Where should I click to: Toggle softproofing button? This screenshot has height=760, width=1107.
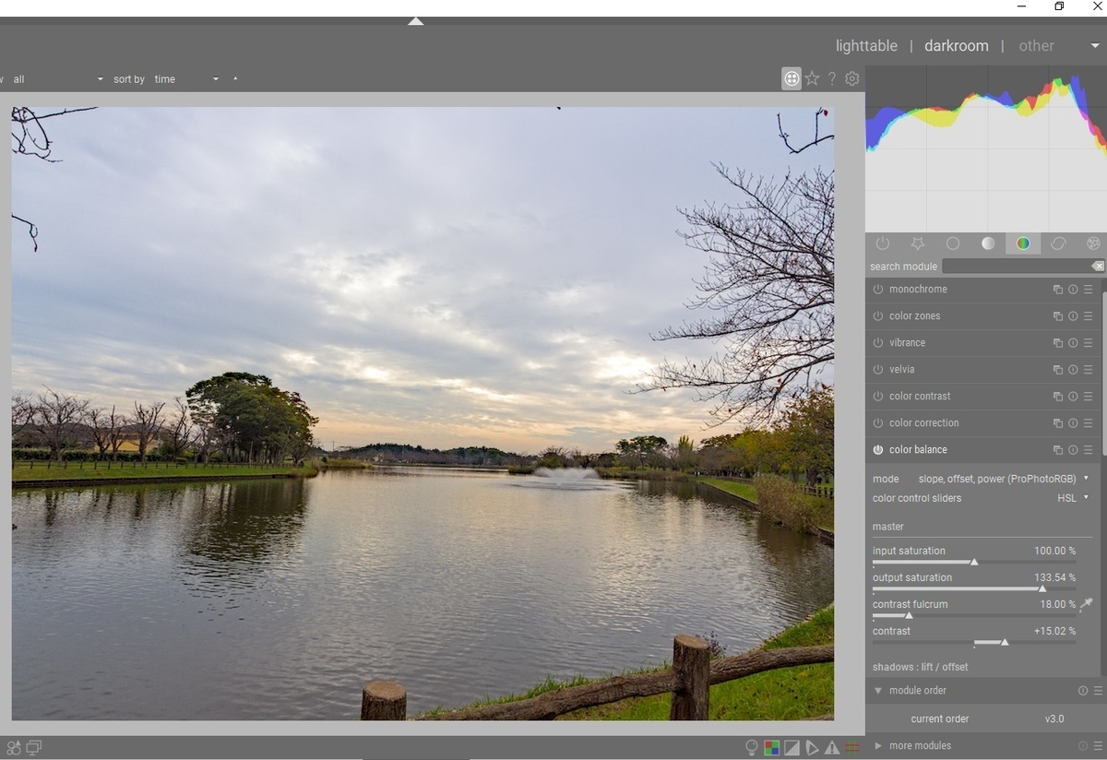point(812,748)
